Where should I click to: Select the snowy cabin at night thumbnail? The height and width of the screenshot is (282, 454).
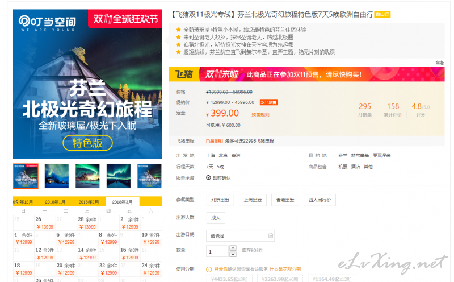(x=57, y=176)
